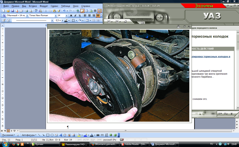The width and height of the screenshot is (239, 147).
Task: Select the Draw Table pencil tool
Action: click(x=4, y=21)
